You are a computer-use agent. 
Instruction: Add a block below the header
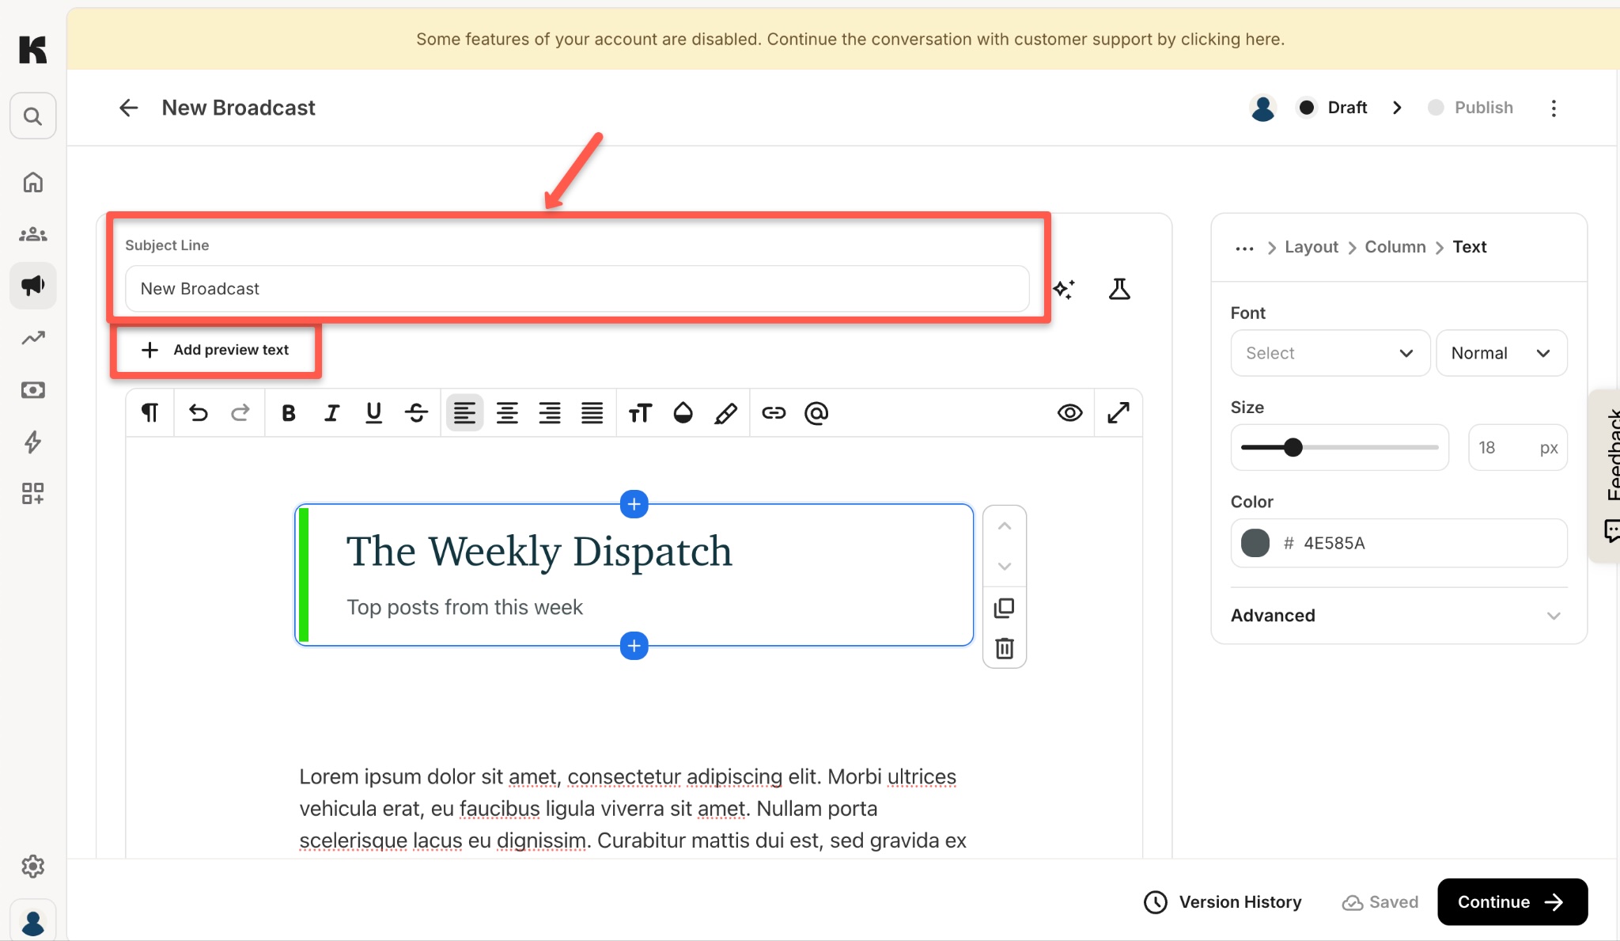pos(634,646)
